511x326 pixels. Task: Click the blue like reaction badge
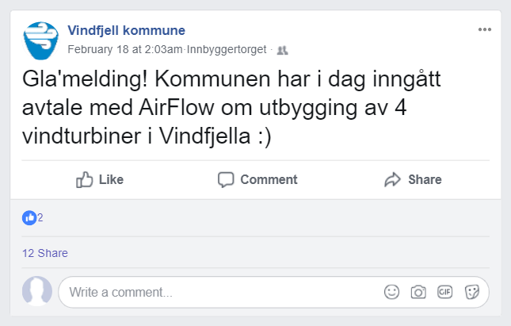29,217
